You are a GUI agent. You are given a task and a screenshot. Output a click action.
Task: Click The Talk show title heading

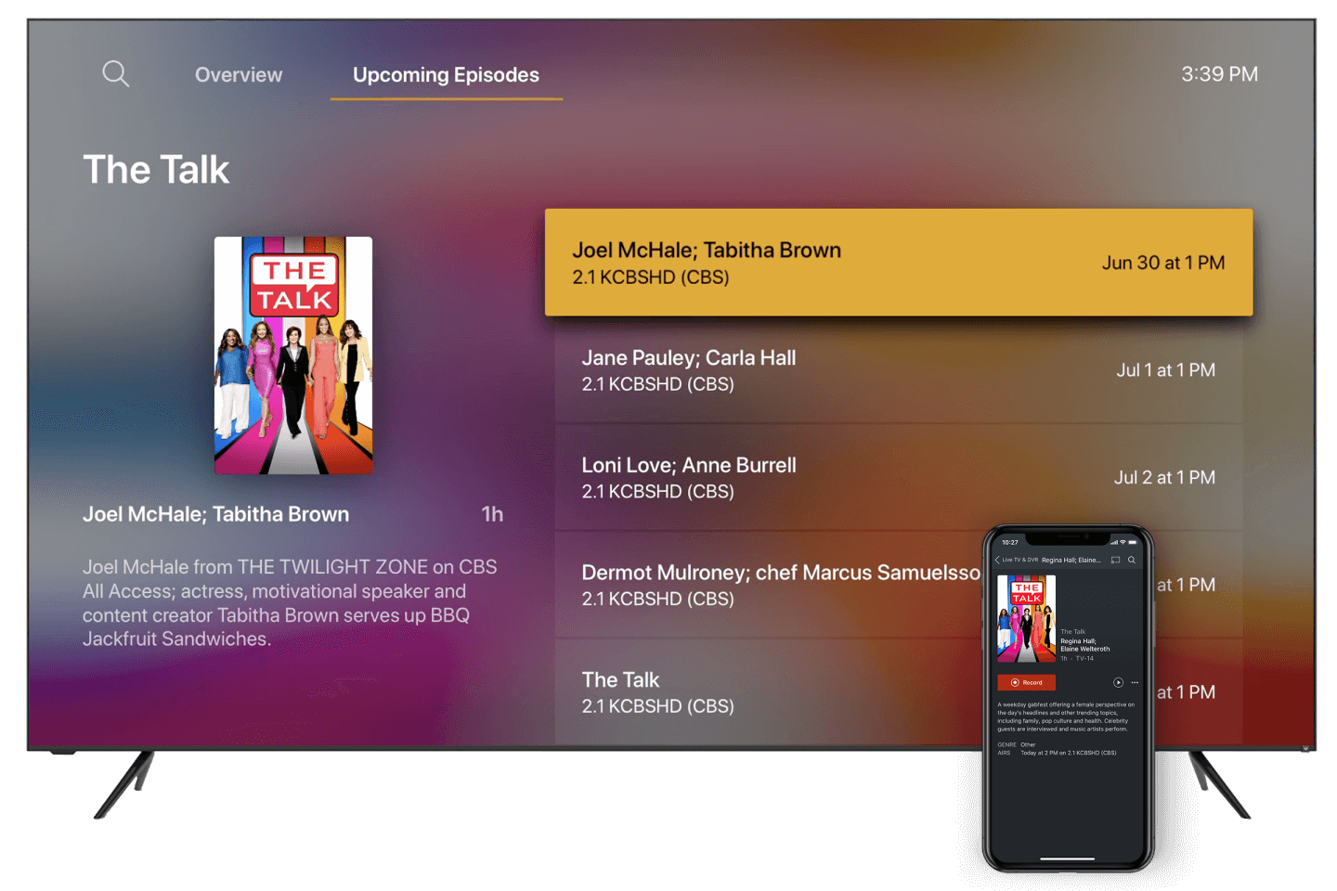coord(156,170)
